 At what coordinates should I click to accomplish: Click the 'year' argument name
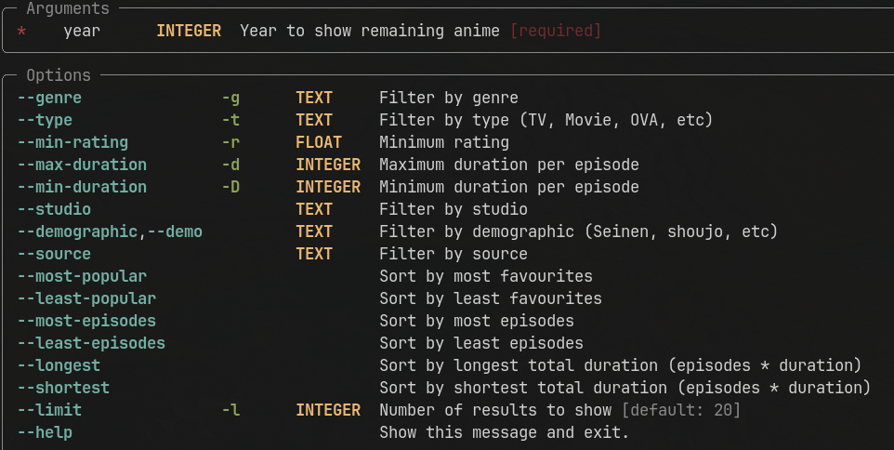tap(82, 31)
